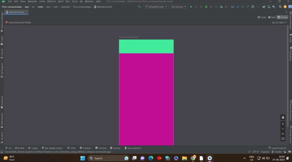Open App Quality Insights tool window
Viewport: 292px width, 162px height.
52,148
